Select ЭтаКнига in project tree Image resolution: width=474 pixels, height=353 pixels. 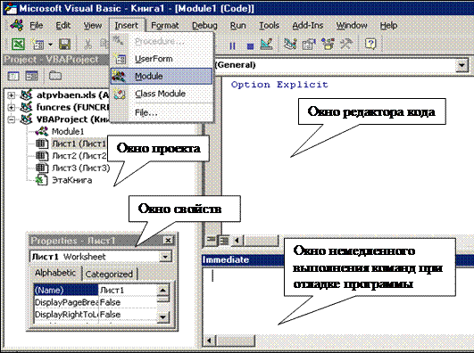[72, 180]
